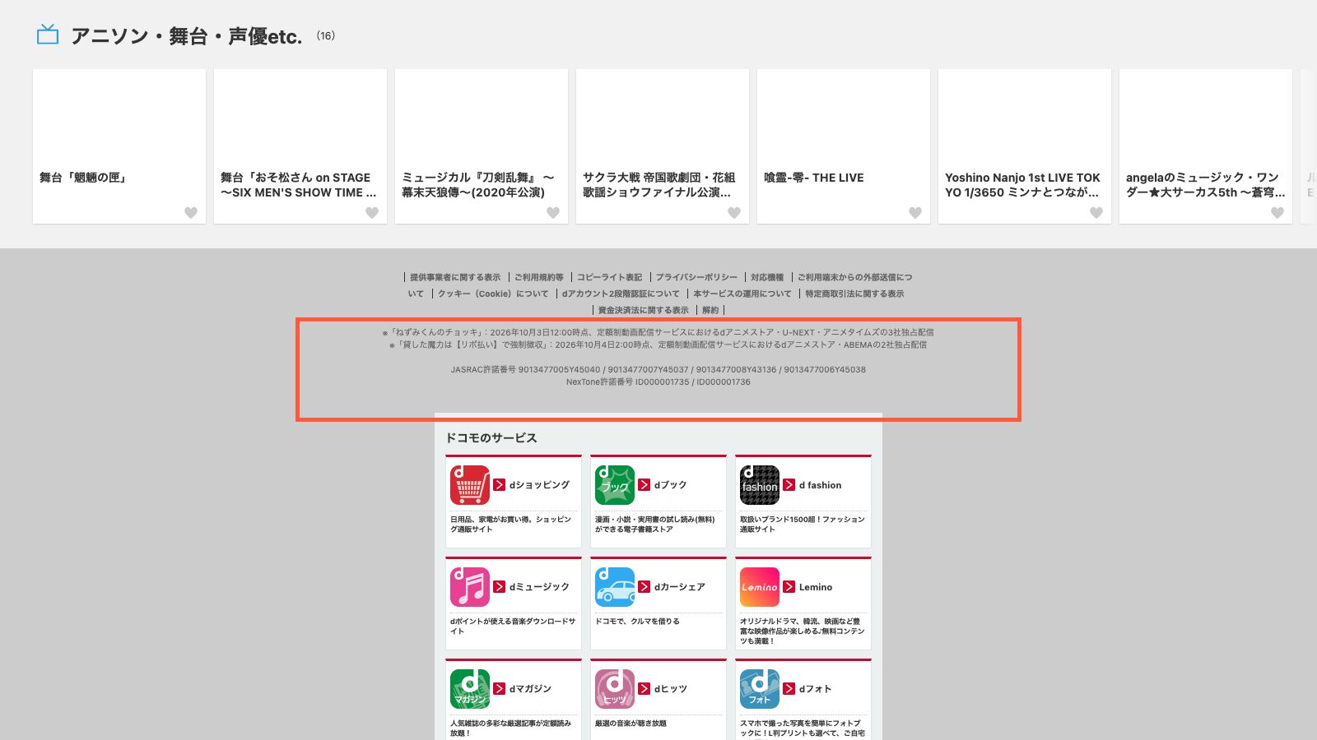Favorite ミュージカル『刀剣乱舞』 with heart icon
The width and height of the screenshot is (1317, 740).
(553, 213)
